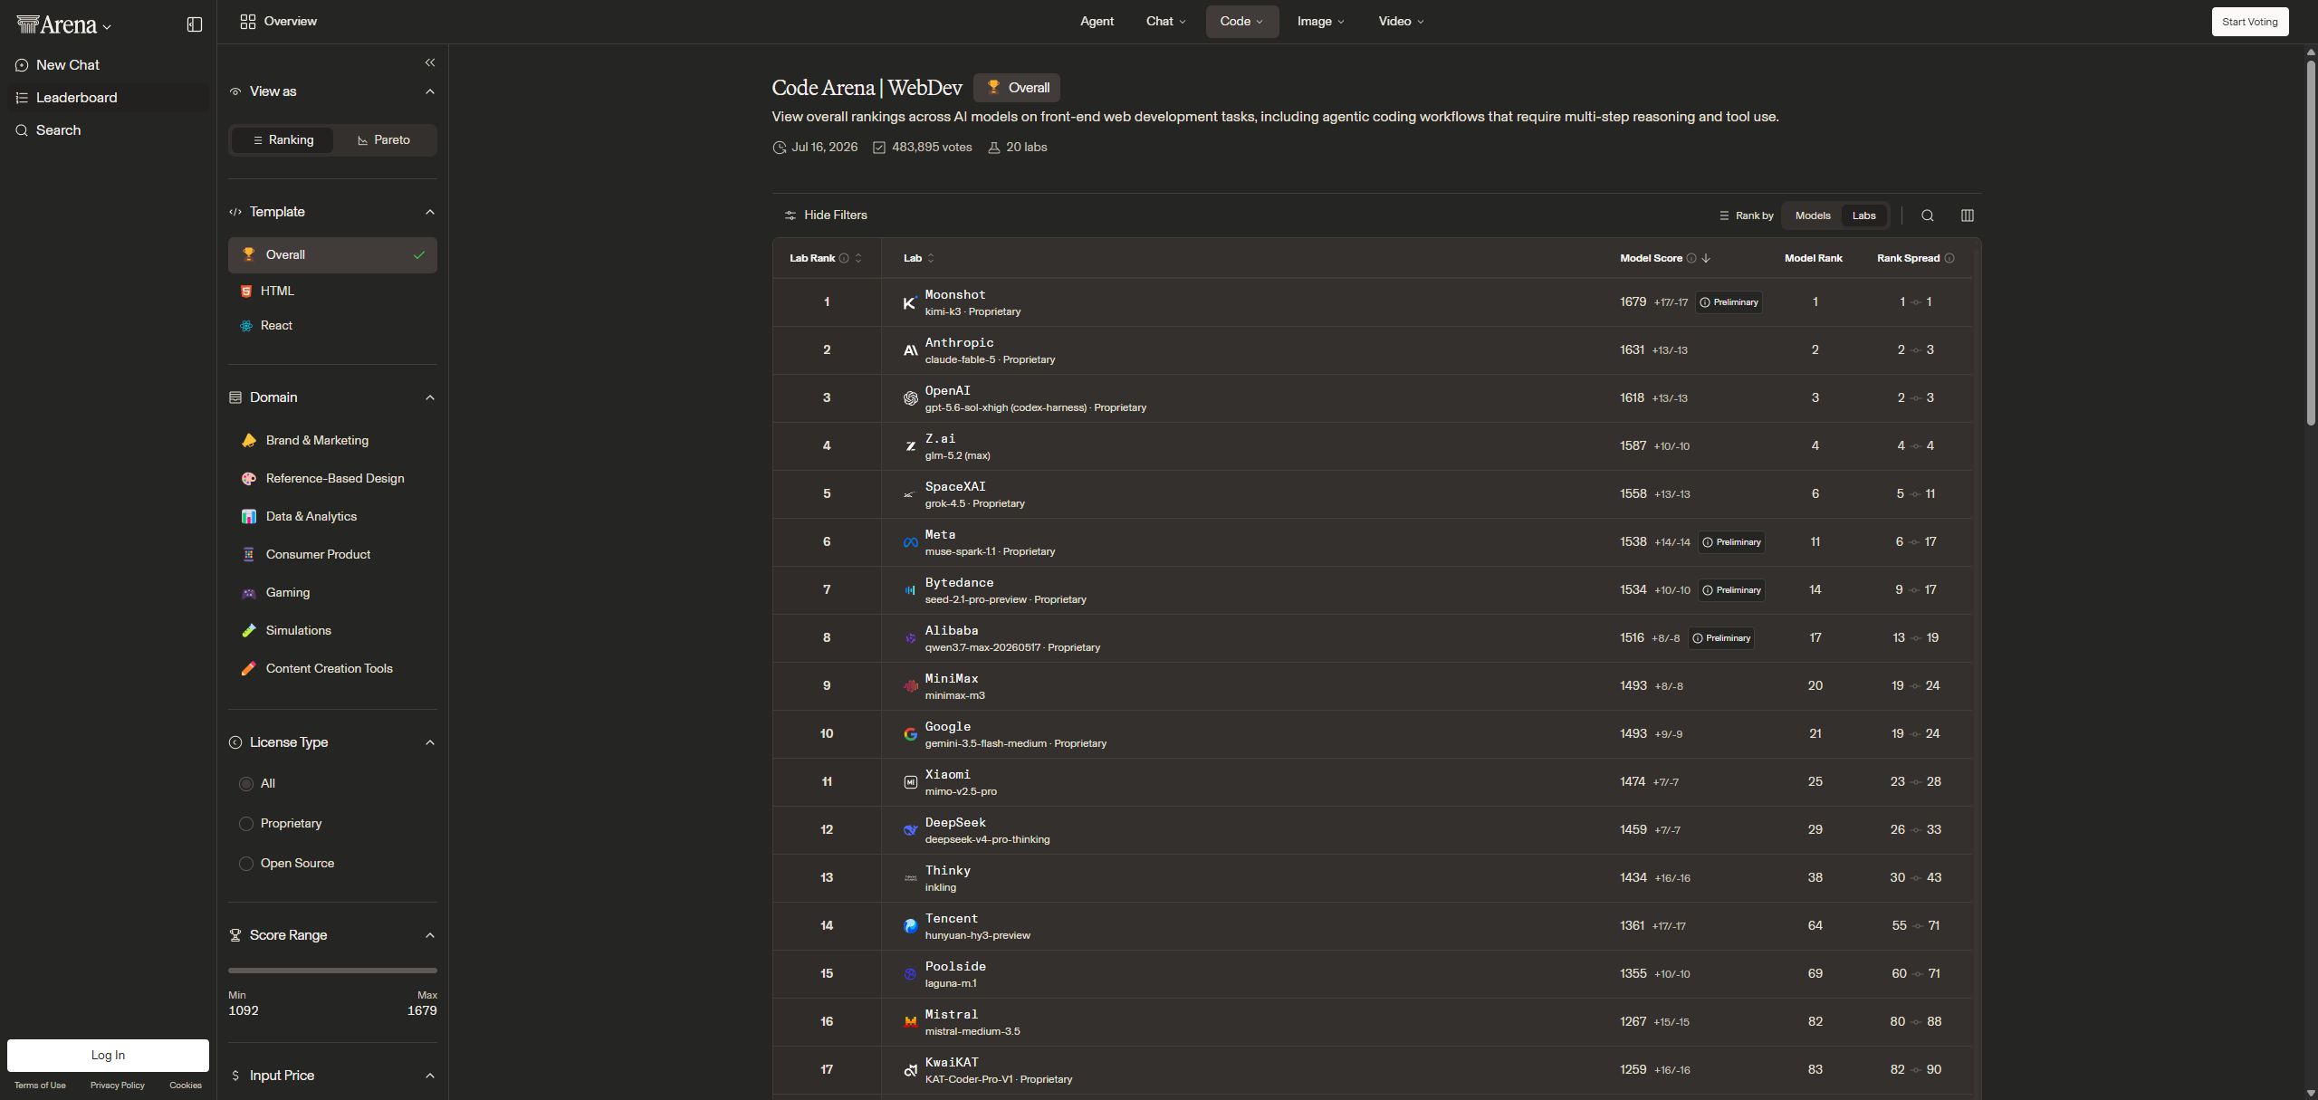
Task: Click the Z.ai lab logo
Action: pos(910,446)
